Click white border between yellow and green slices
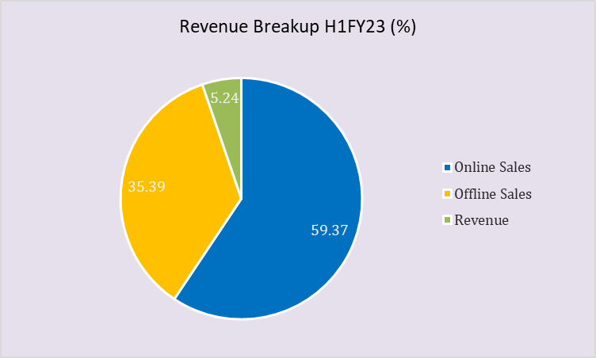 [222, 142]
